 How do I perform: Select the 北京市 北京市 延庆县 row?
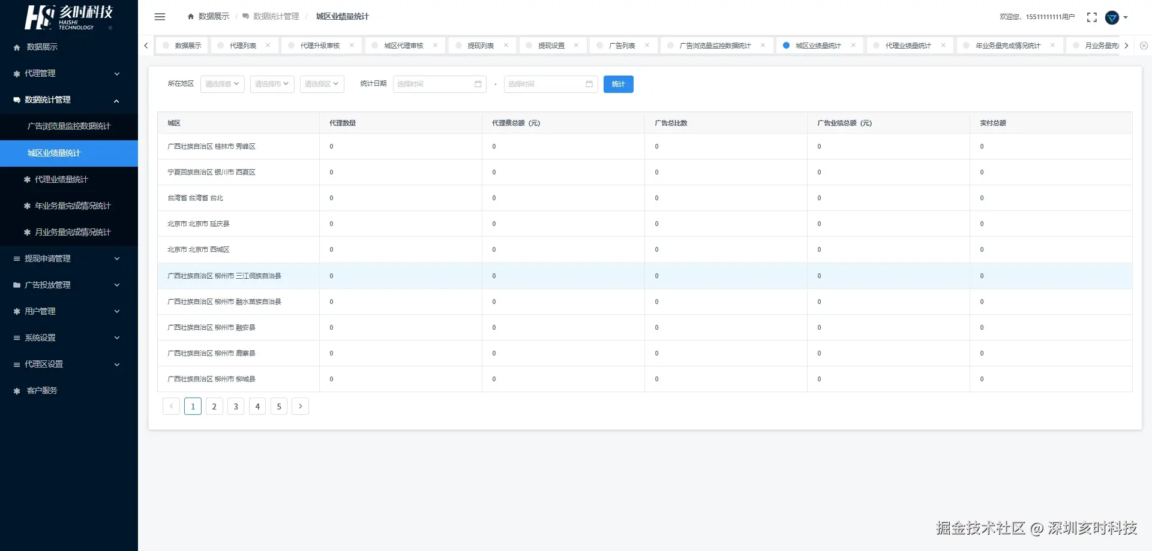(x=645, y=224)
